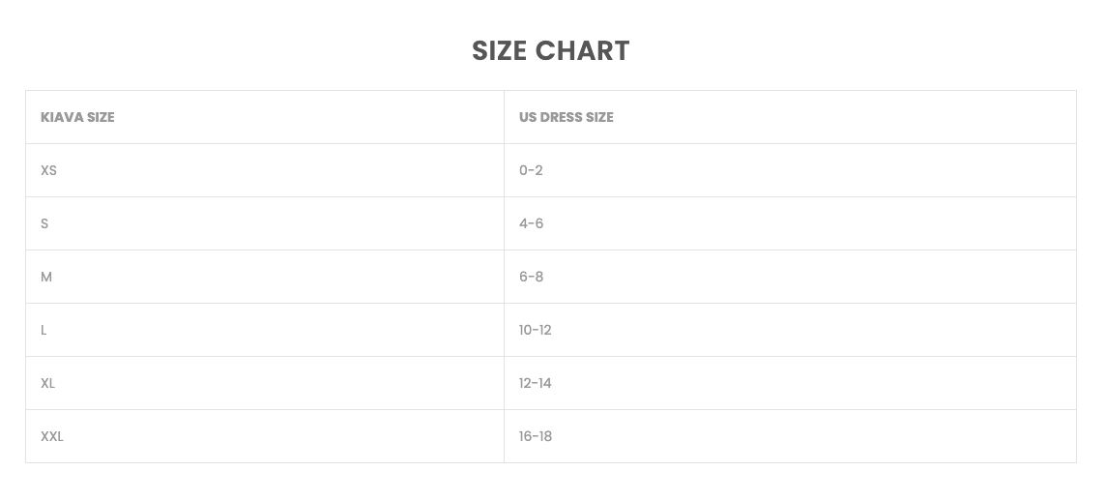Select the L size row label

click(x=44, y=330)
